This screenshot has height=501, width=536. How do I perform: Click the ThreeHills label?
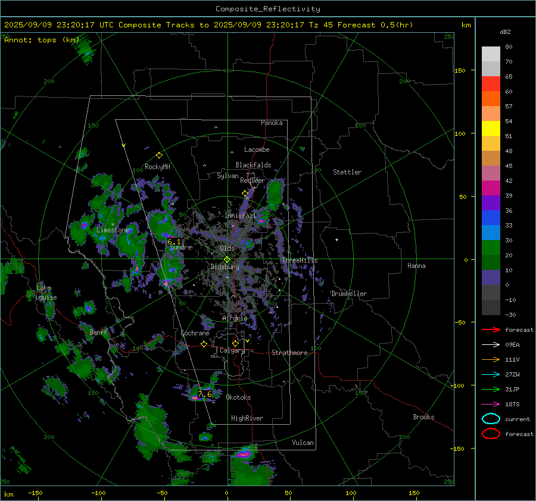(300, 260)
